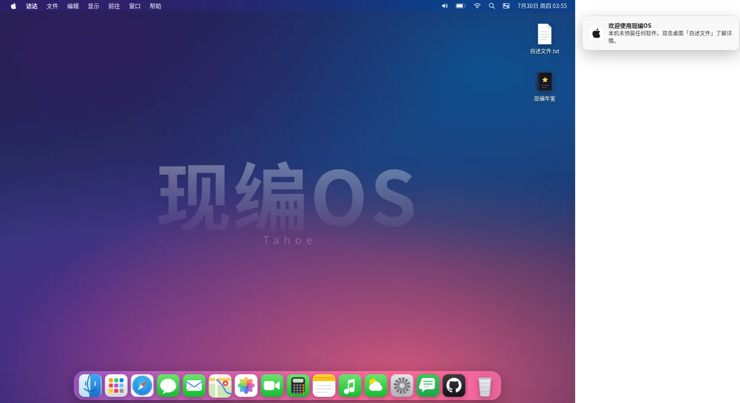Open the 编辑 menu
740x403 pixels.
click(73, 6)
